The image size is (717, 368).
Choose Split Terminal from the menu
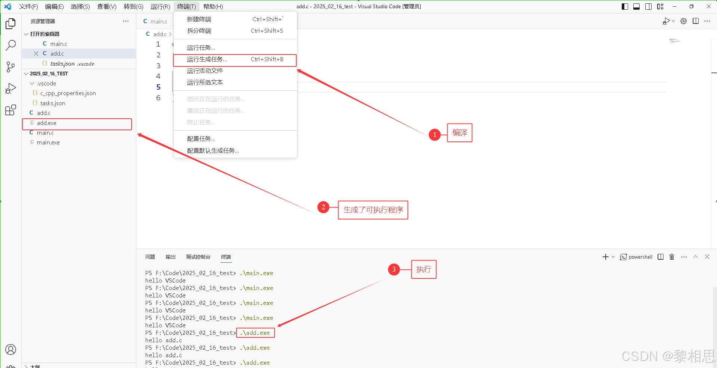(235, 31)
